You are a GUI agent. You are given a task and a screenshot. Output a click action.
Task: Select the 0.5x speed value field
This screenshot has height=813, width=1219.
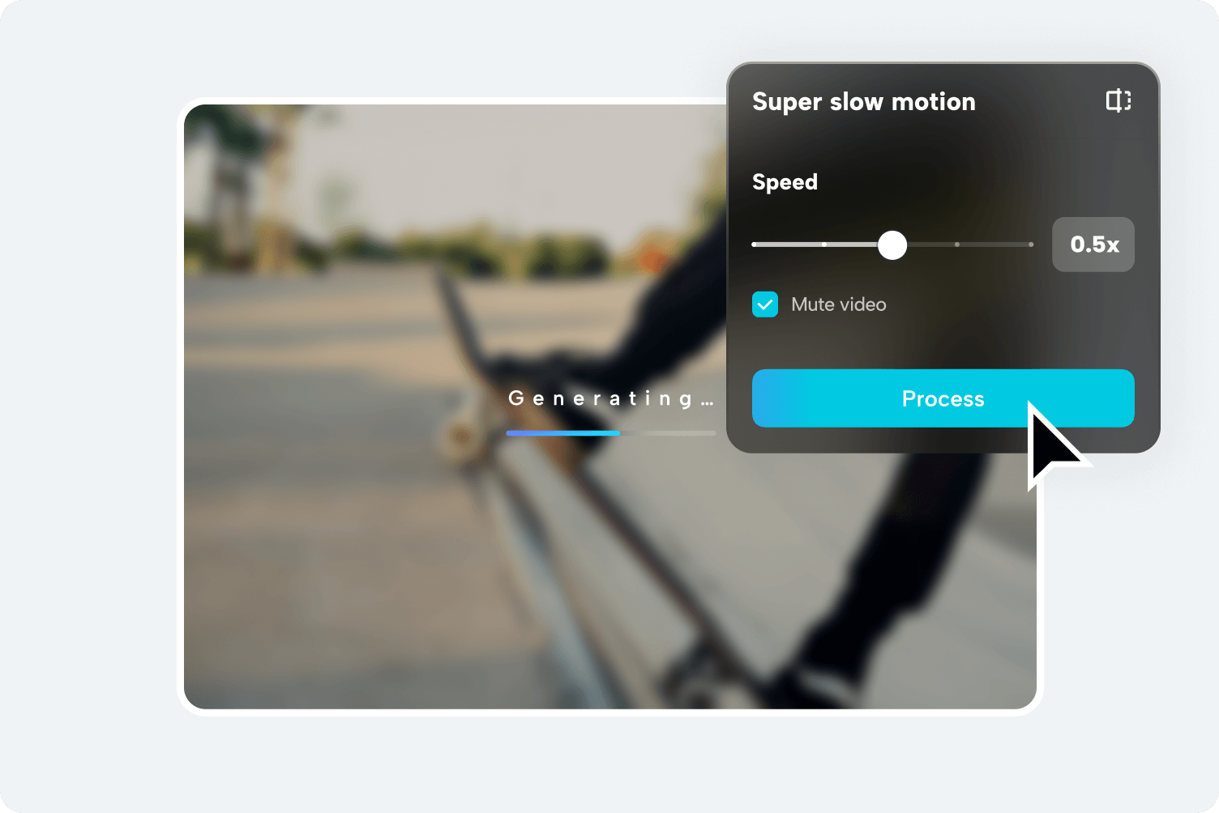click(x=1093, y=245)
